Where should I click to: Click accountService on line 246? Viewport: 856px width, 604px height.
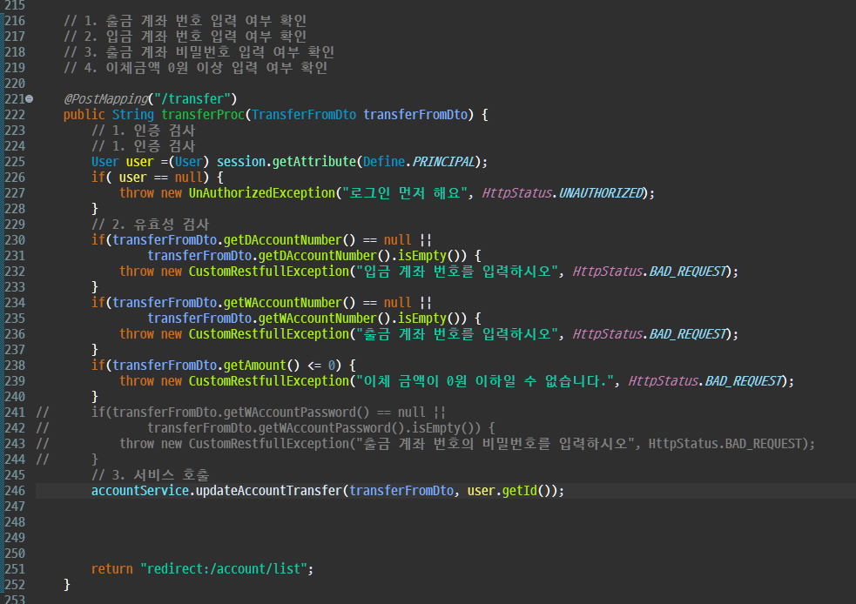click(139, 491)
